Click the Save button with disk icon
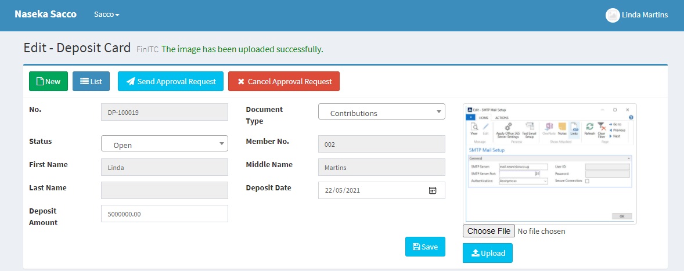The width and height of the screenshot is (684, 271). click(425, 247)
